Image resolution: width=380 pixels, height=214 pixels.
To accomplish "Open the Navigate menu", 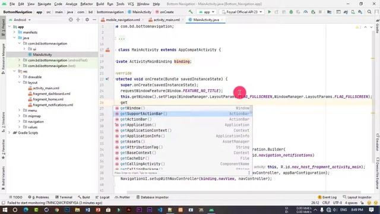I will coord(45,4).
